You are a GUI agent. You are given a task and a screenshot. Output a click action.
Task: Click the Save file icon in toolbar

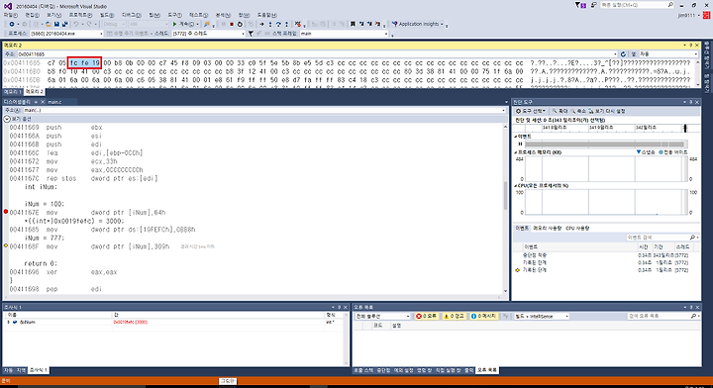(x=56, y=24)
